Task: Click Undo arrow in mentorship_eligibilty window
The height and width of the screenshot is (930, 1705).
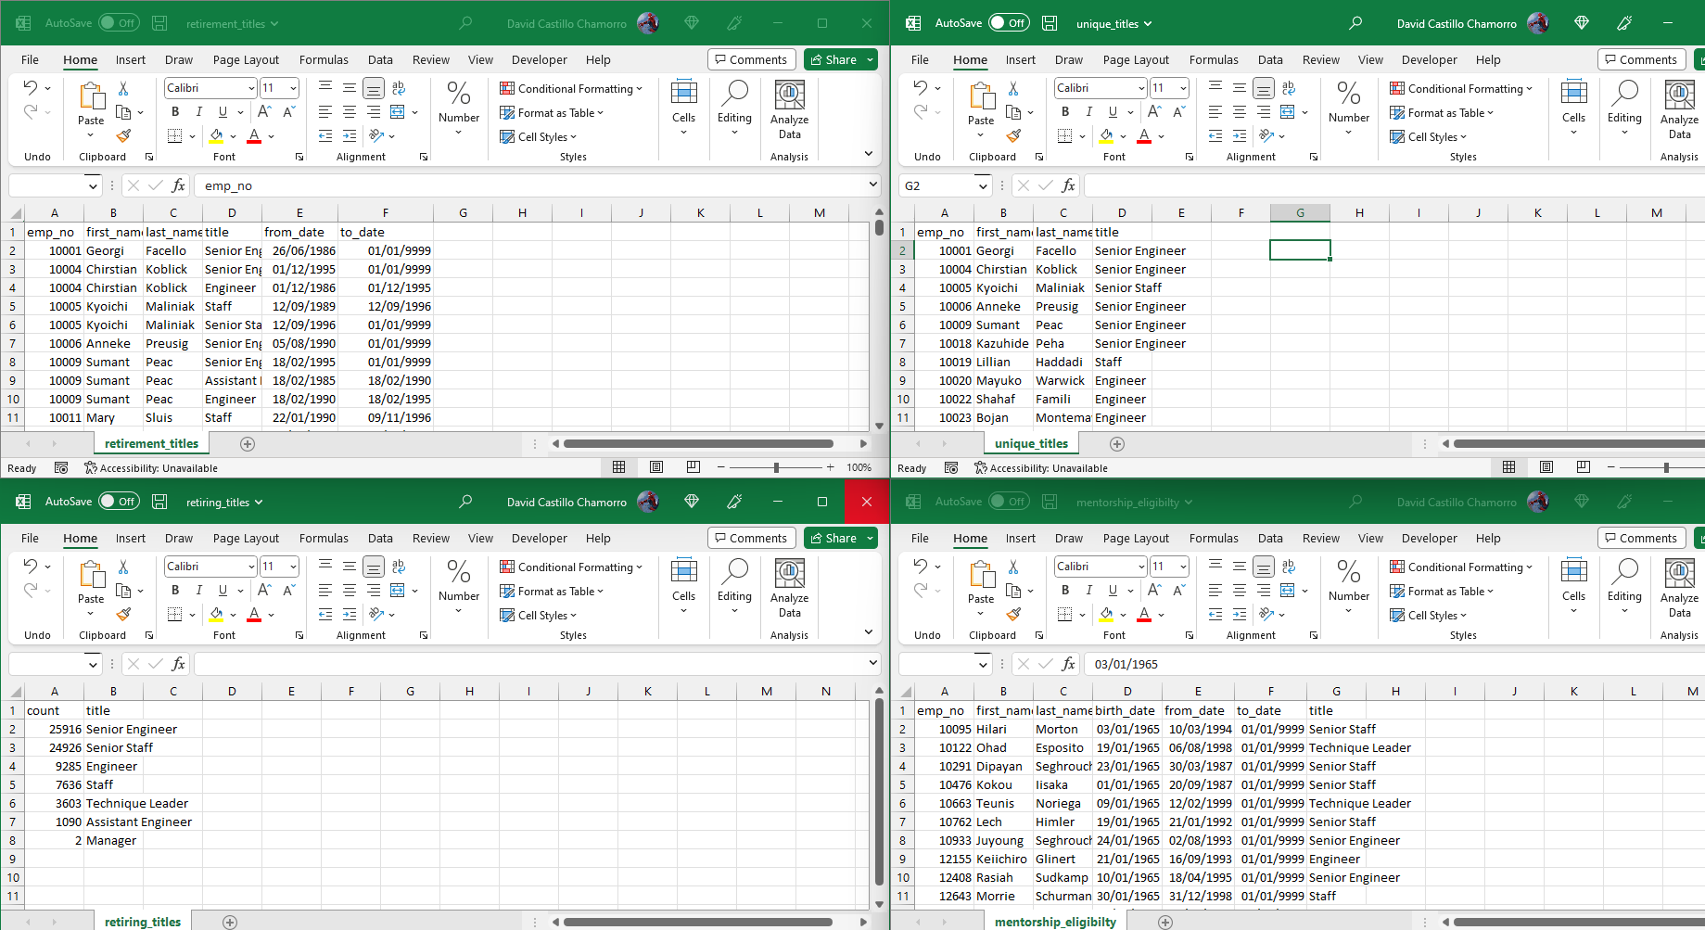Action: [920, 566]
